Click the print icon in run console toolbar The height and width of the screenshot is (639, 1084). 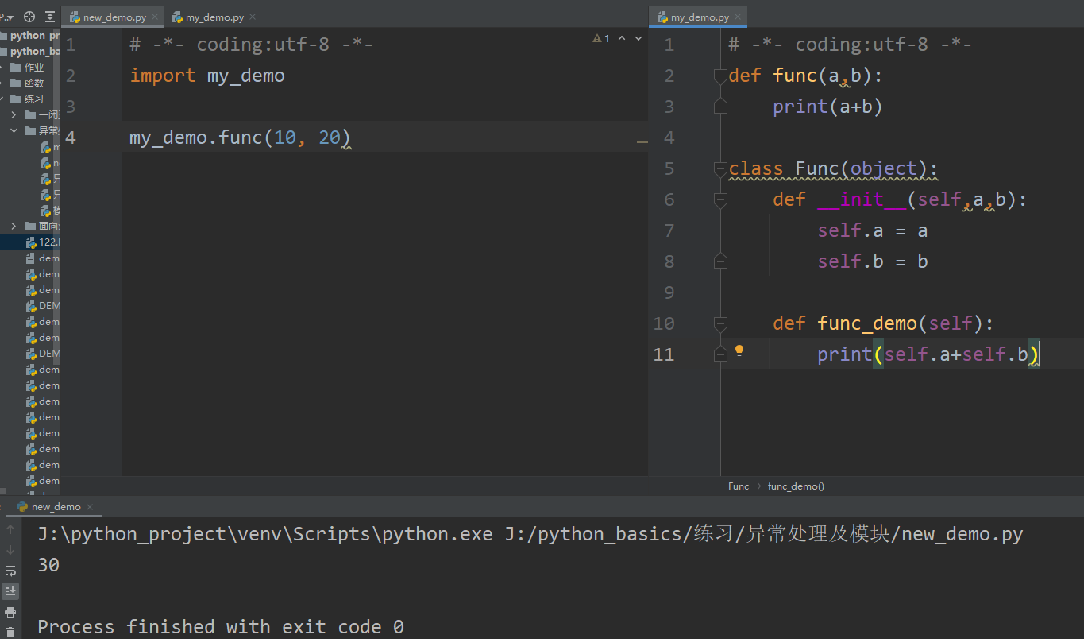coord(10,612)
